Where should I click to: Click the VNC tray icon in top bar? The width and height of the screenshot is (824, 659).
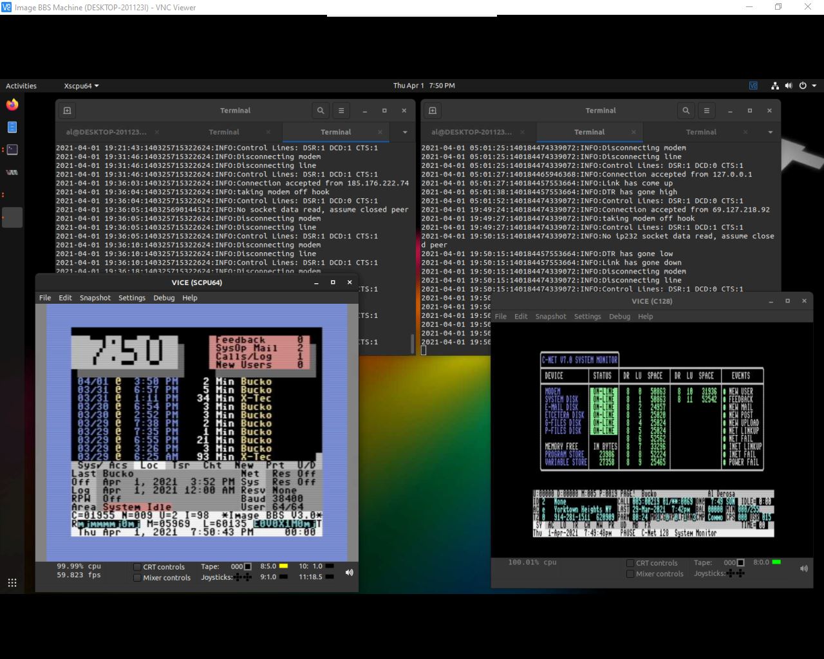point(753,86)
